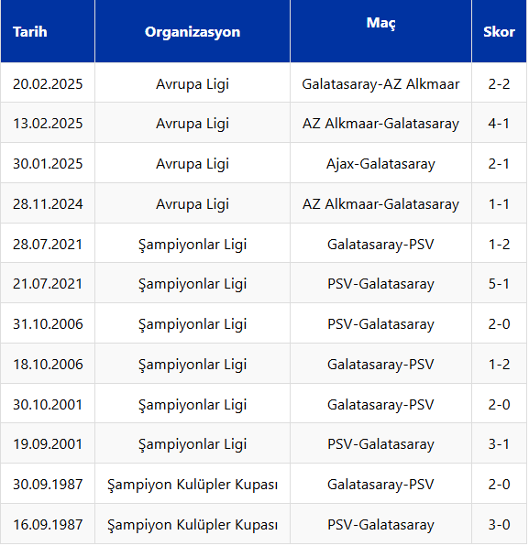
Task: Click the Ajax-Galatasaray match cell
Action: click(380, 163)
